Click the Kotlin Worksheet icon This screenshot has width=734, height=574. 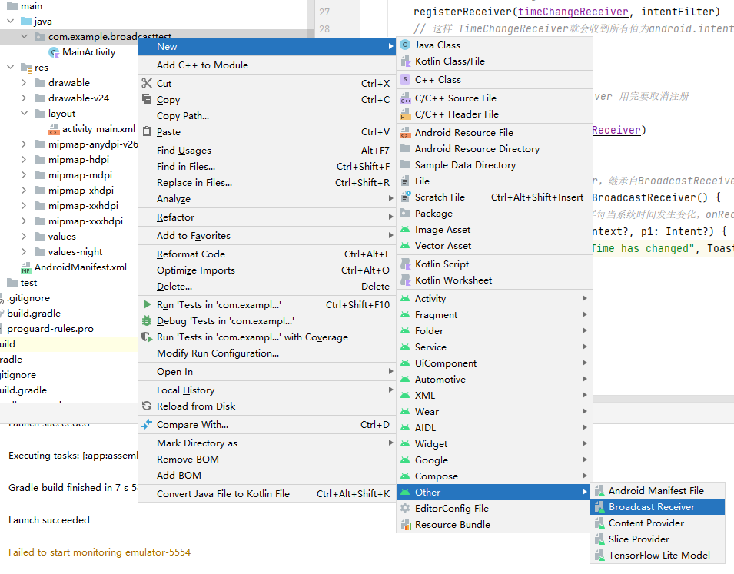point(405,280)
